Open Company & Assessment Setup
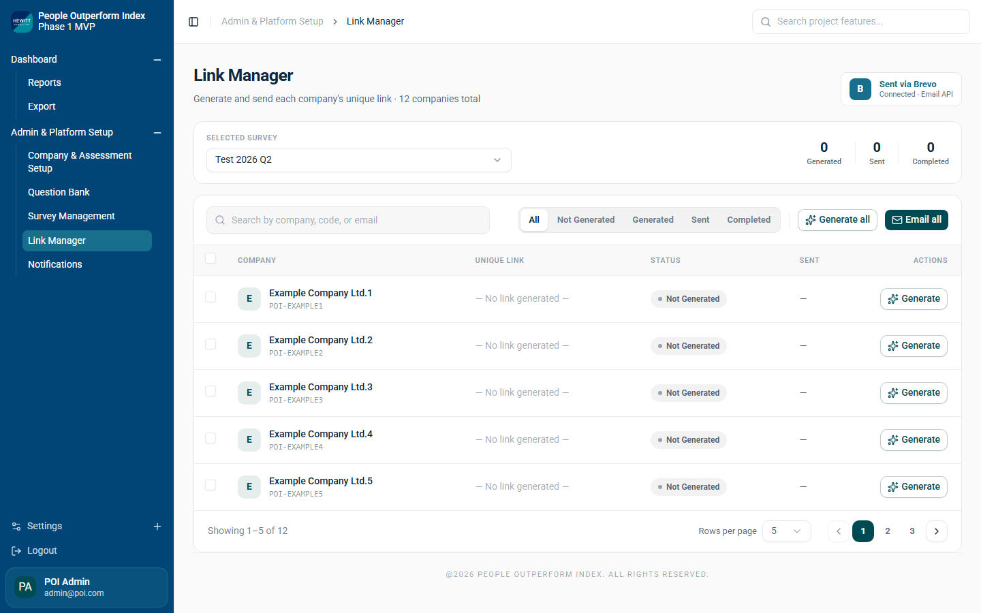981x613 pixels. point(87,162)
